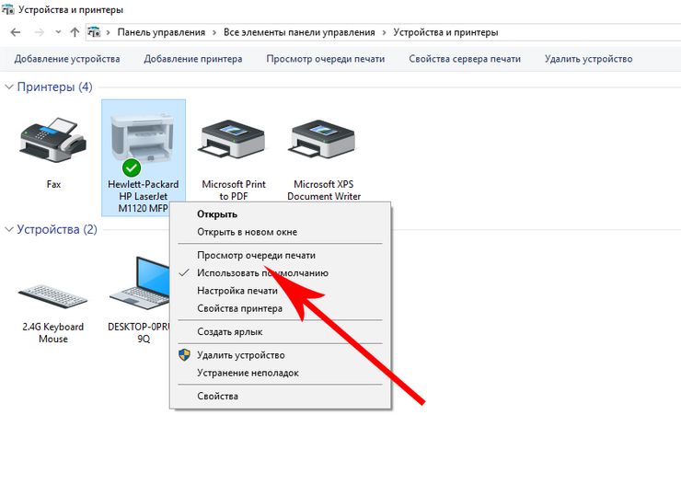Expand chevron after Все элементы панели управления
The image size is (681, 484).
pyautogui.click(x=385, y=32)
